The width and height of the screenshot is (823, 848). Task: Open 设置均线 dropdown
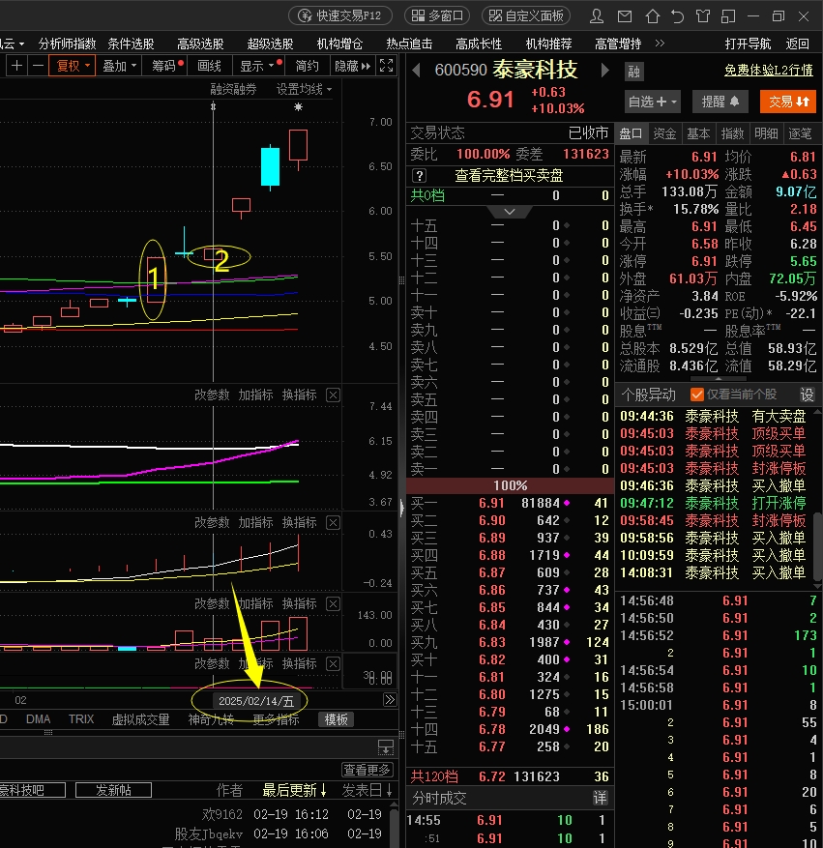pyautogui.click(x=304, y=89)
